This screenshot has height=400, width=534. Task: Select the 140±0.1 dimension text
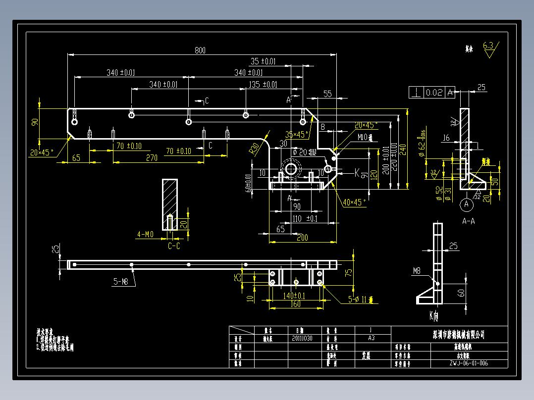point(294,296)
